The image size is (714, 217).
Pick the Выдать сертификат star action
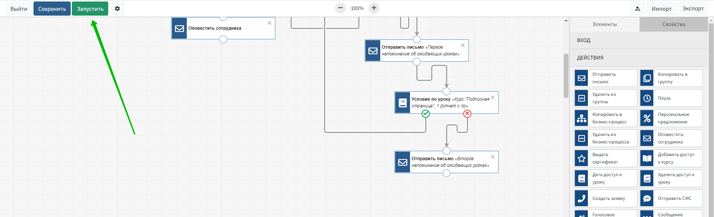click(x=605, y=158)
